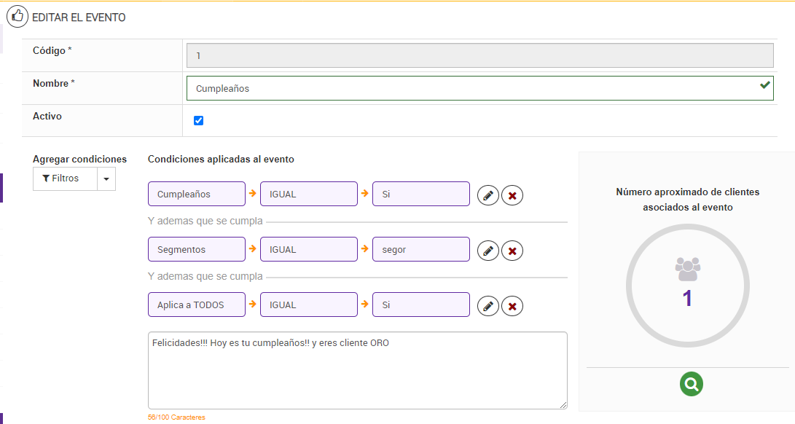
Task: Edit the Aplica a TODOS condition
Action: point(488,306)
